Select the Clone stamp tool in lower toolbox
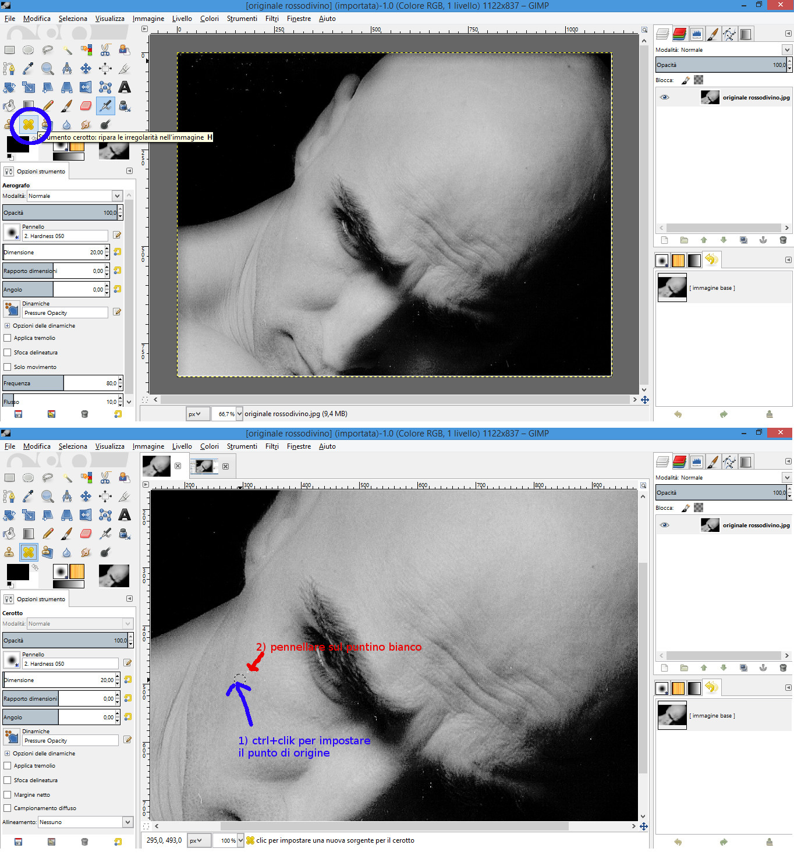Image resolution: width=794 pixels, height=859 pixels. click(9, 552)
